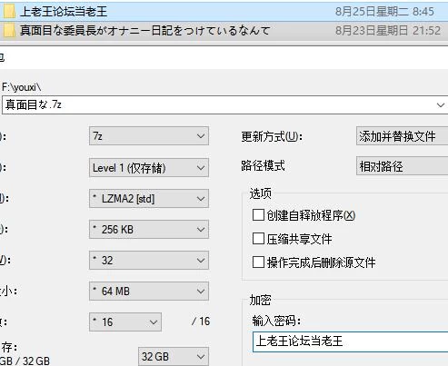448x366 pixels.
Task: Click the / 16 thread count text
Action: click(201, 321)
